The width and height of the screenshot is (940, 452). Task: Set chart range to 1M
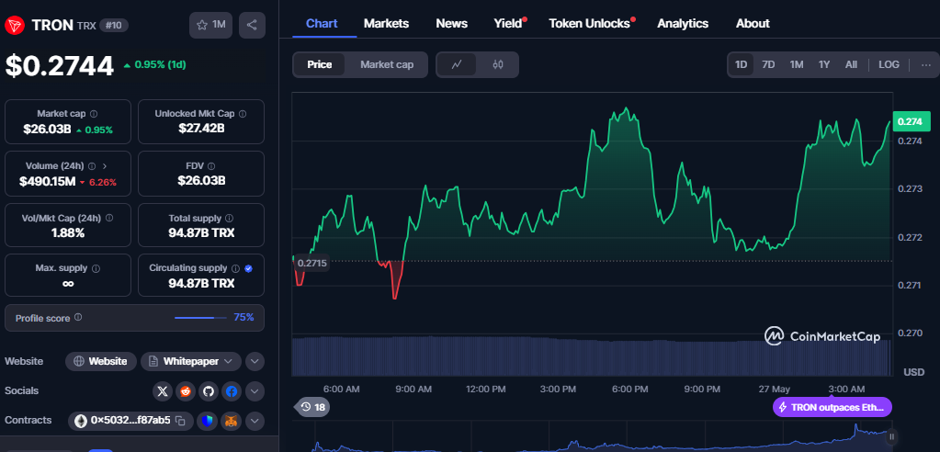(796, 64)
